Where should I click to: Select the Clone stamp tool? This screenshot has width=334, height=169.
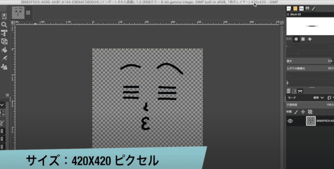coord(4,67)
